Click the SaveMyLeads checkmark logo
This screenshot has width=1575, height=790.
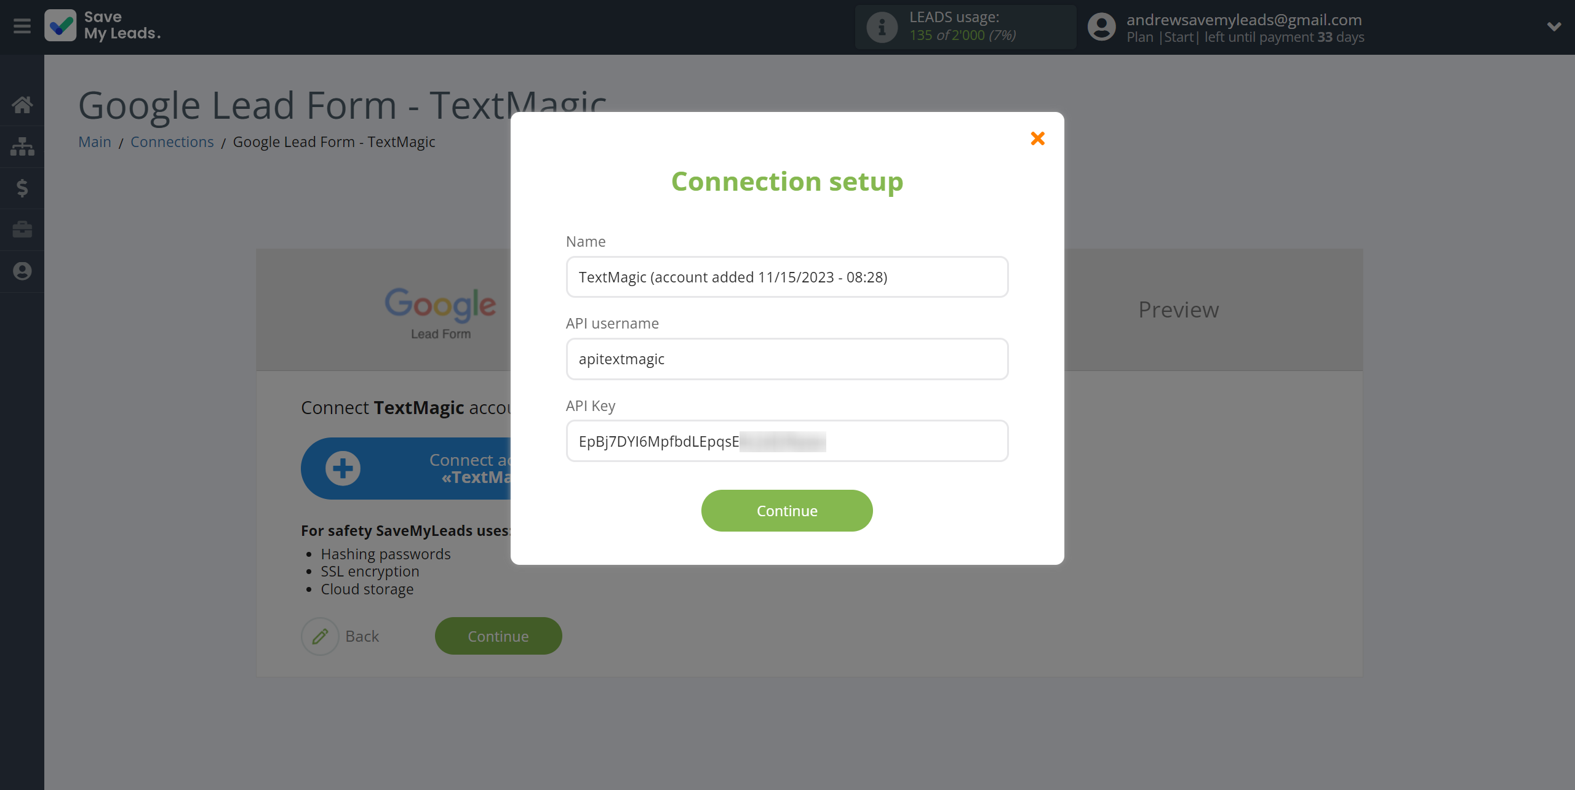click(60, 26)
